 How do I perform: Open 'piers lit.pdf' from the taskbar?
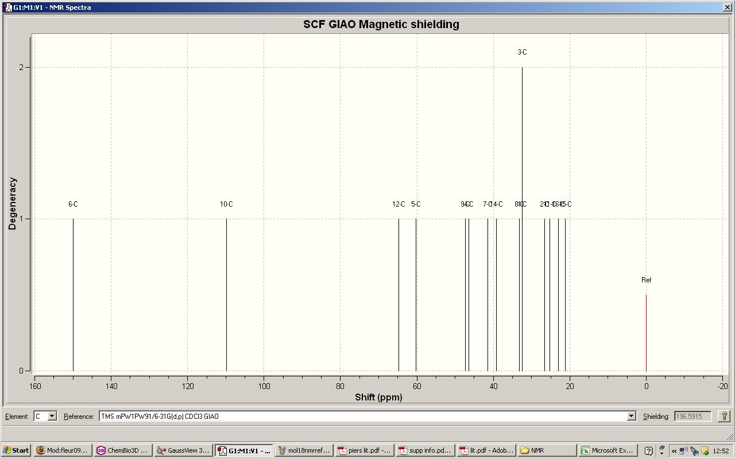pos(364,450)
